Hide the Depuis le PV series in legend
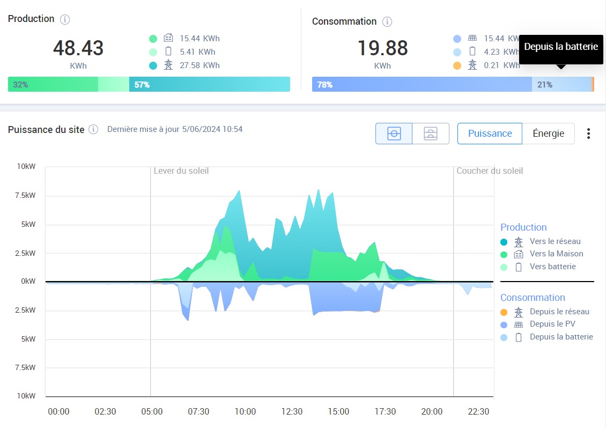Screen dimensions: 606x428 [552, 324]
